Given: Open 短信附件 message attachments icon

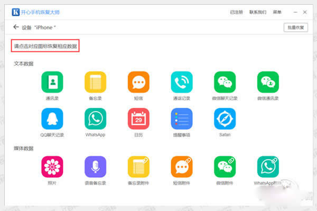Looking at the screenshot, I should [182, 166].
